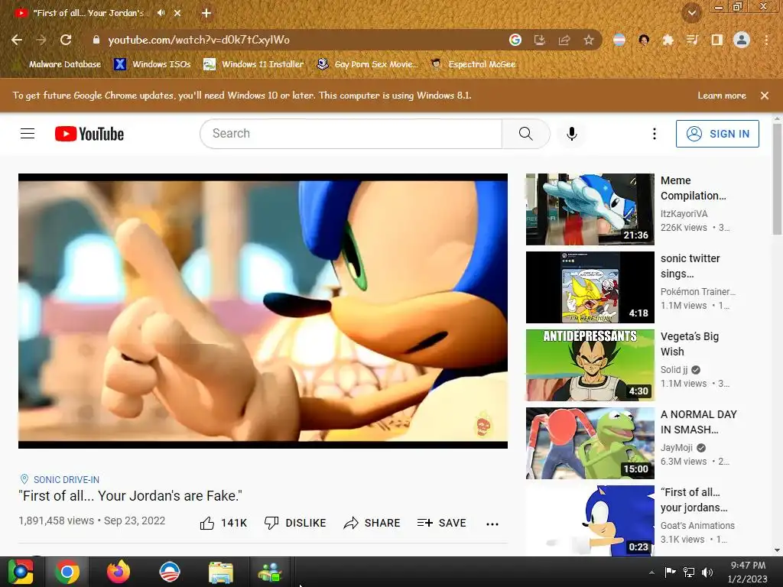Click the DISLIKE button

pyautogui.click(x=295, y=523)
